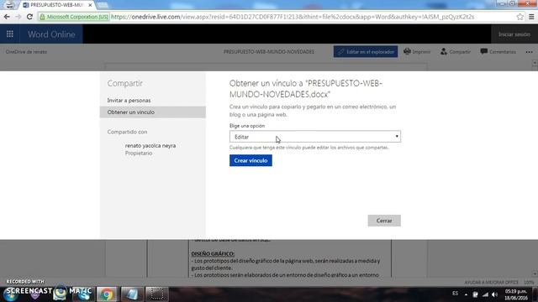
Task: Show hidden tray icons arrow
Action: tap(466, 294)
